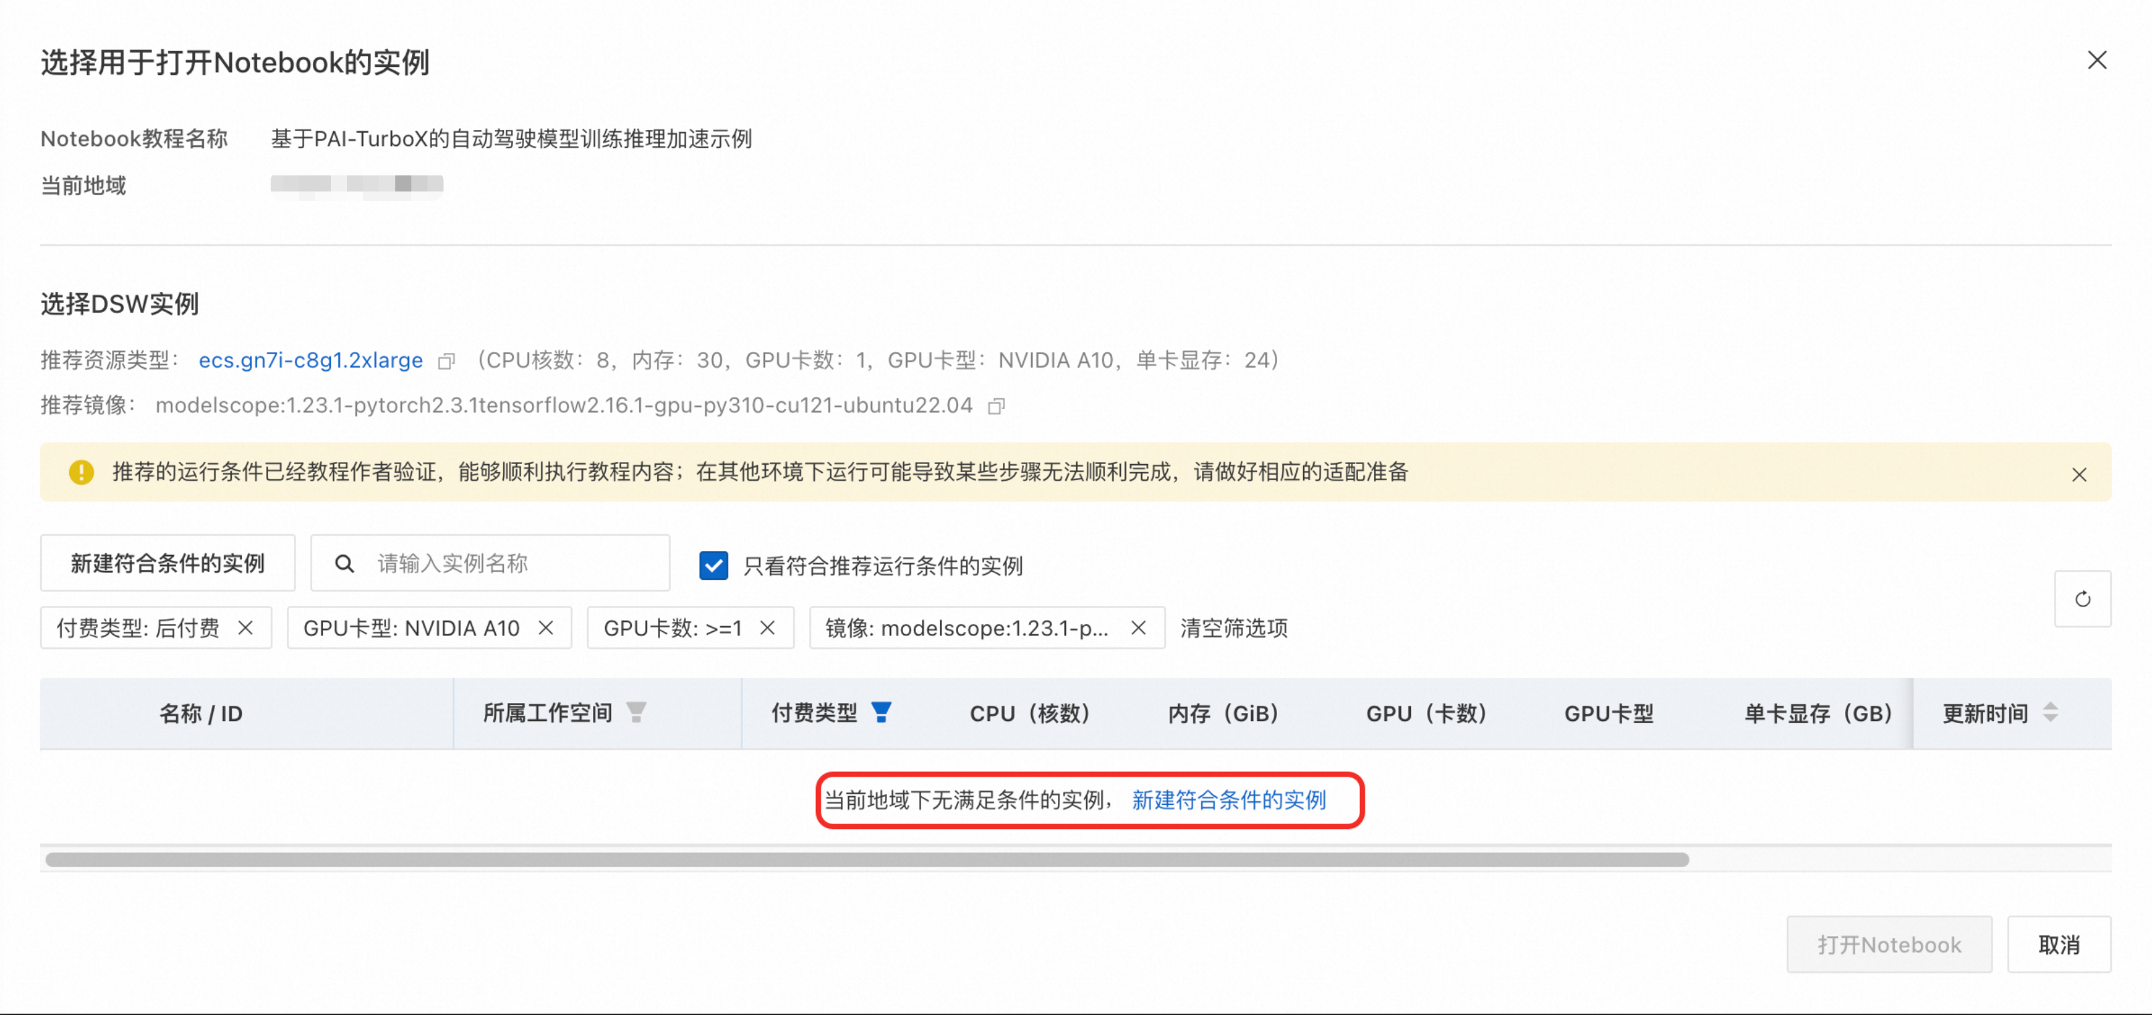Click the Notebook tutorial name text
Screen dimensions: 2152x1015
[x=511, y=139]
